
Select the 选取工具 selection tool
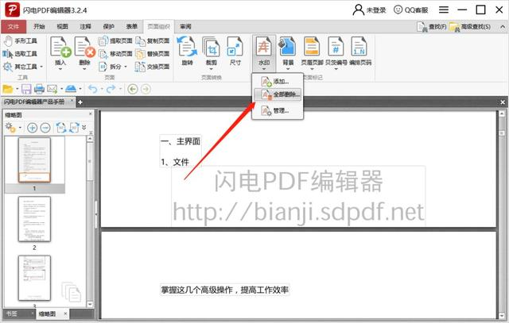click(20, 54)
